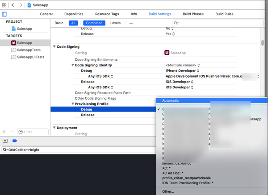Open the related items grid icon
This screenshot has height=195, width=268.
[4, 5]
